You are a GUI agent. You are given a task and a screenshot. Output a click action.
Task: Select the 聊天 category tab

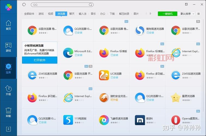pos(72,14)
